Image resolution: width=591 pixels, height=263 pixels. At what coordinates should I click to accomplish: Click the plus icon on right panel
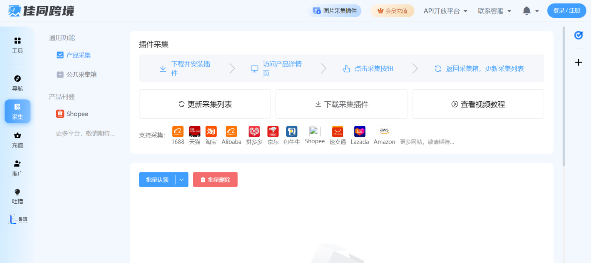pyautogui.click(x=578, y=62)
